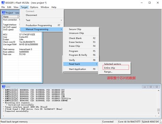162x124 pixels.
Task: Choose Disconnect from the Target menu
Action: [x=42, y=15]
